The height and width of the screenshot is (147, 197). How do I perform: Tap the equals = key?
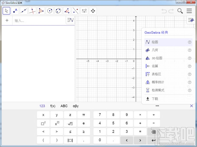140,132
